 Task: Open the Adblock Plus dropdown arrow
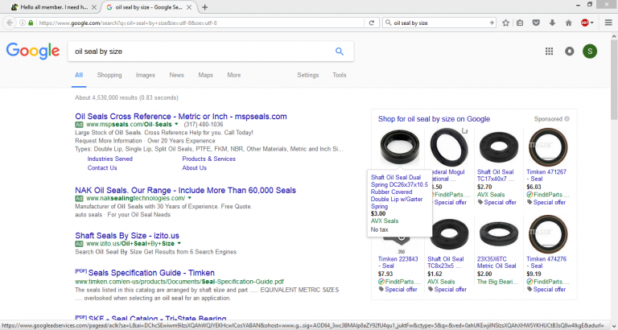pos(592,23)
